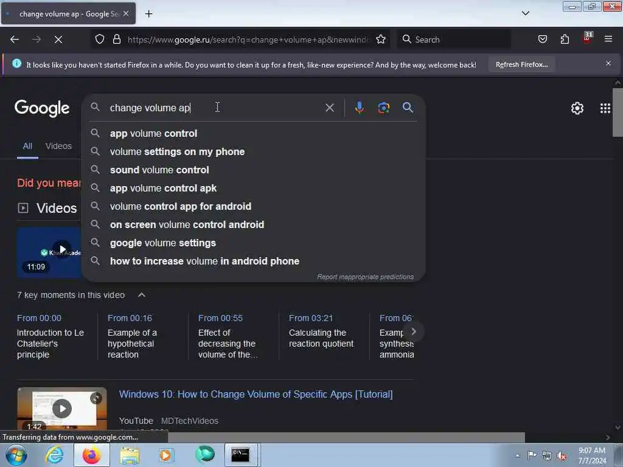The image size is (623, 467).
Task: Open a new tab
Action: pyautogui.click(x=148, y=14)
